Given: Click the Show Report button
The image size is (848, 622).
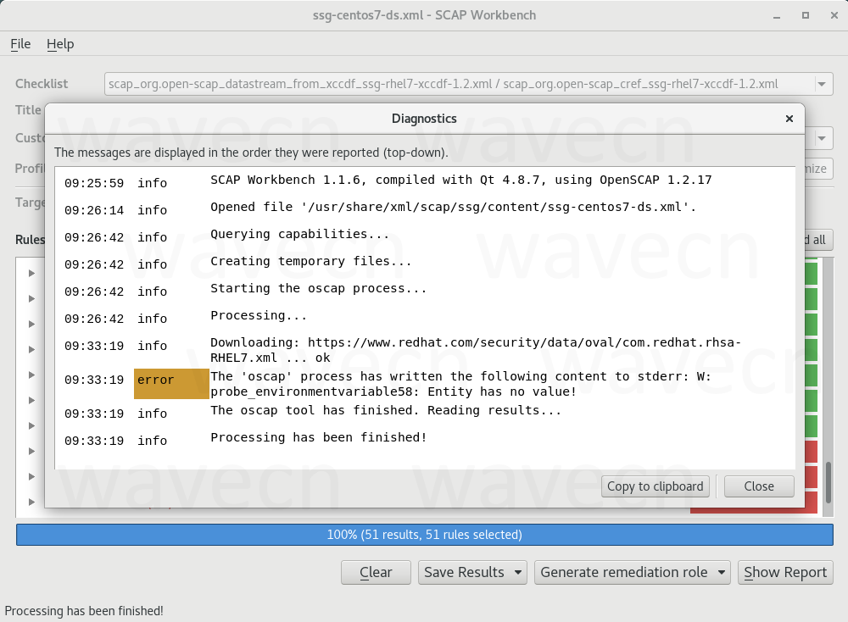Looking at the screenshot, I should click(784, 572).
